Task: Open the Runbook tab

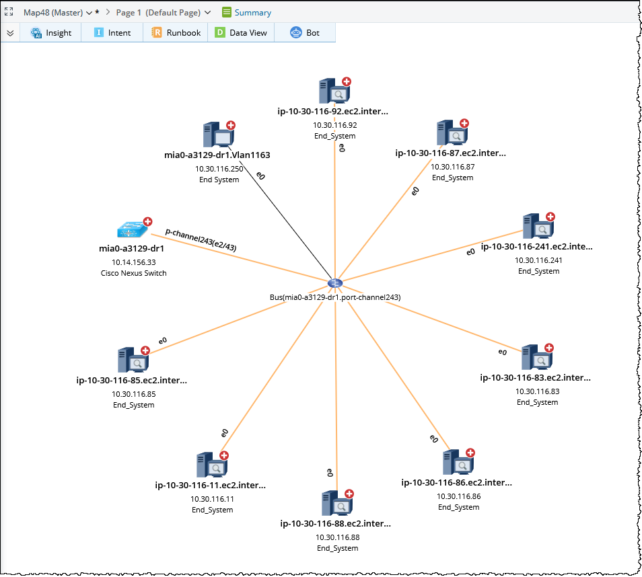Action: 176,33
